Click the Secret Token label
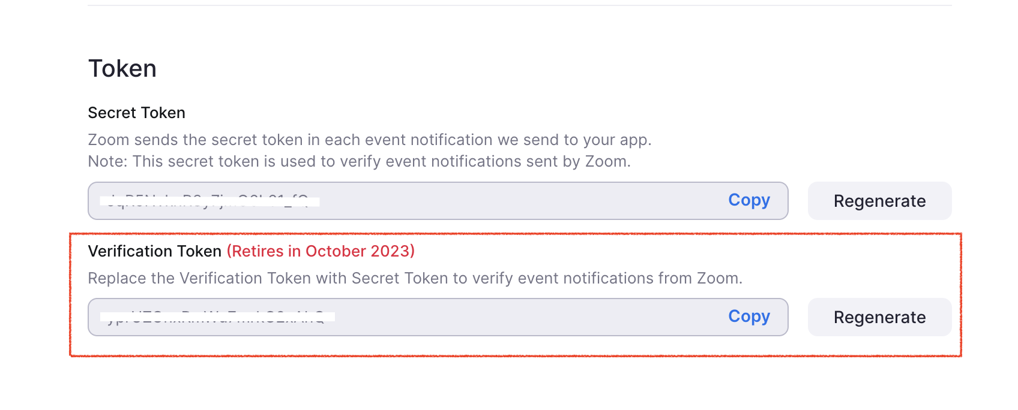This screenshot has width=1018, height=410. click(x=136, y=113)
